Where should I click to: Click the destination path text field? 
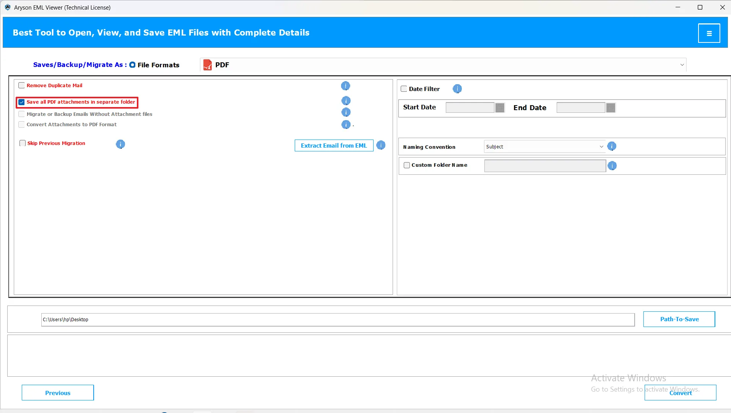pos(338,320)
